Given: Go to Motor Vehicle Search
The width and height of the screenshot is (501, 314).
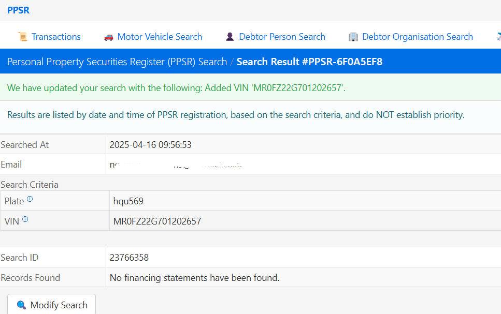Looking at the screenshot, I should click(160, 37).
